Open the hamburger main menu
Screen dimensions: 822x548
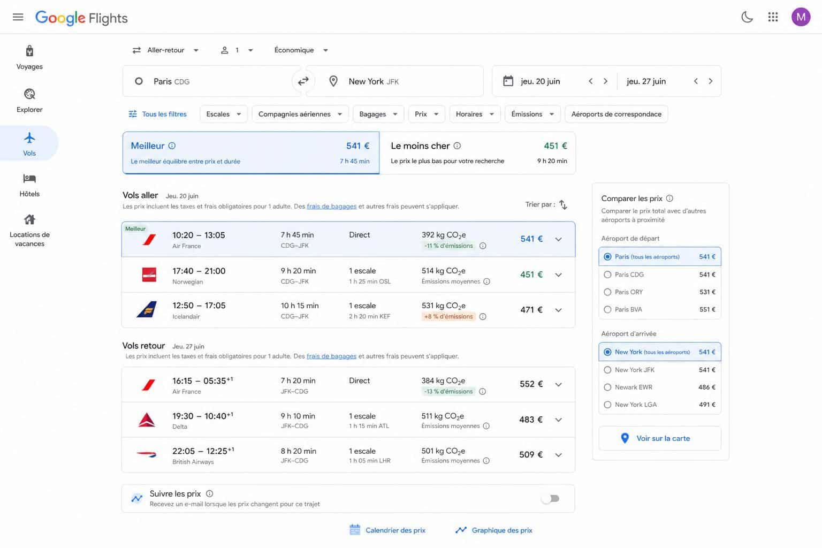[x=18, y=17]
